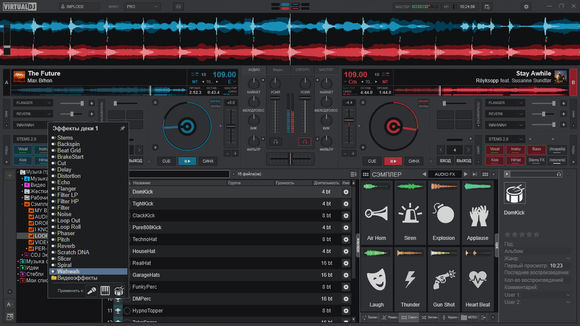Click the CUE button on left deck
Viewport: 580px width, 326px height.
tap(166, 161)
